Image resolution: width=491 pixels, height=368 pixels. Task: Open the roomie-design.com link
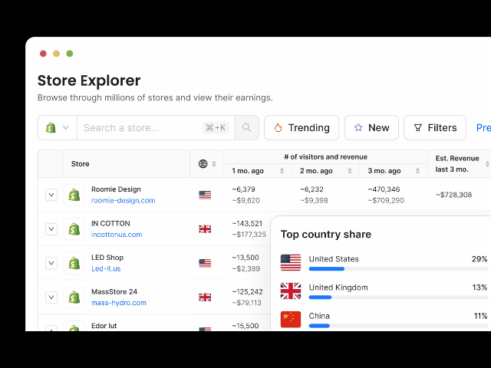click(123, 201)
